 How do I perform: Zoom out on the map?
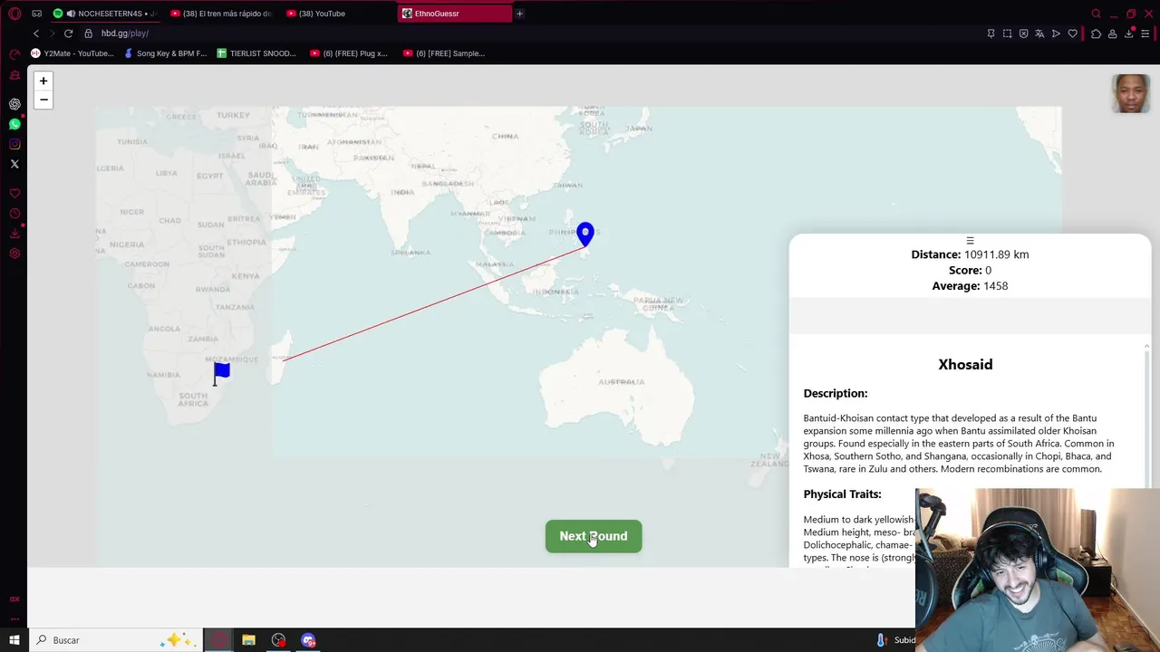[43, 100]
